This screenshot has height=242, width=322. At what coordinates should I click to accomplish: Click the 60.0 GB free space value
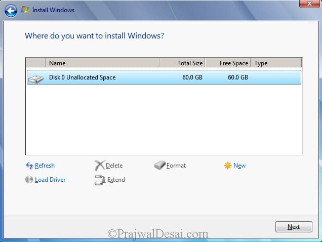(238, 77)
